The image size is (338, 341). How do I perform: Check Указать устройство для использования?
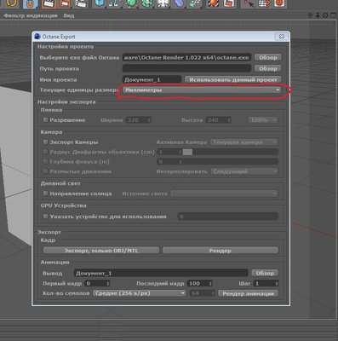(45, 217)
